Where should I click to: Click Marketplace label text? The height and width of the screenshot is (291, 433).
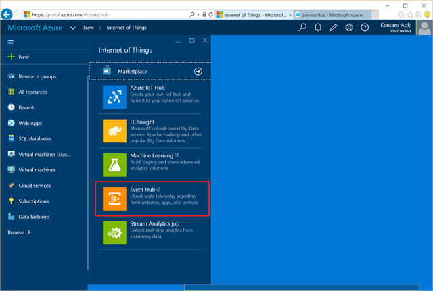(x=133, y=72)
